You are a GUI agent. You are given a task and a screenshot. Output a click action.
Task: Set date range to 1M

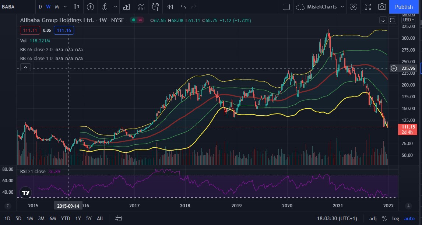[29, 218]
